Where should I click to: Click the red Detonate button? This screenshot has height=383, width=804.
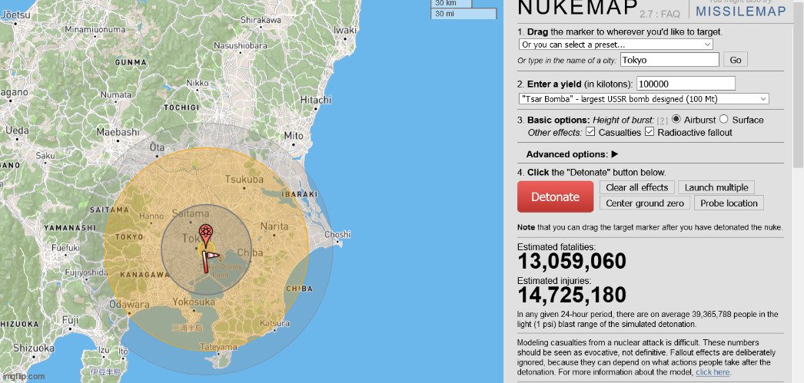(555, 196)
